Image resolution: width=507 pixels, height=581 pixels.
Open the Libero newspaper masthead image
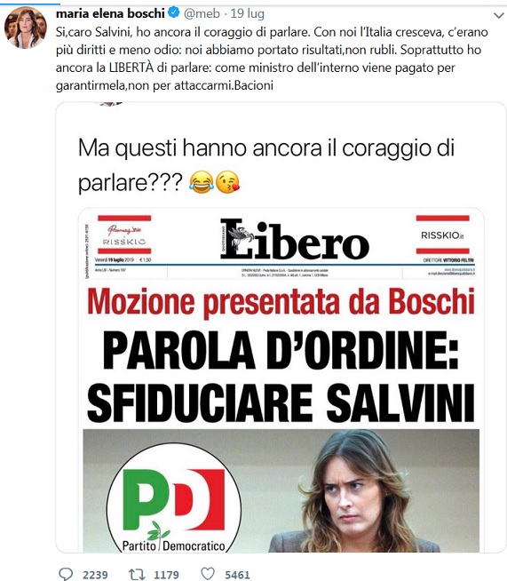coord(295,239)
